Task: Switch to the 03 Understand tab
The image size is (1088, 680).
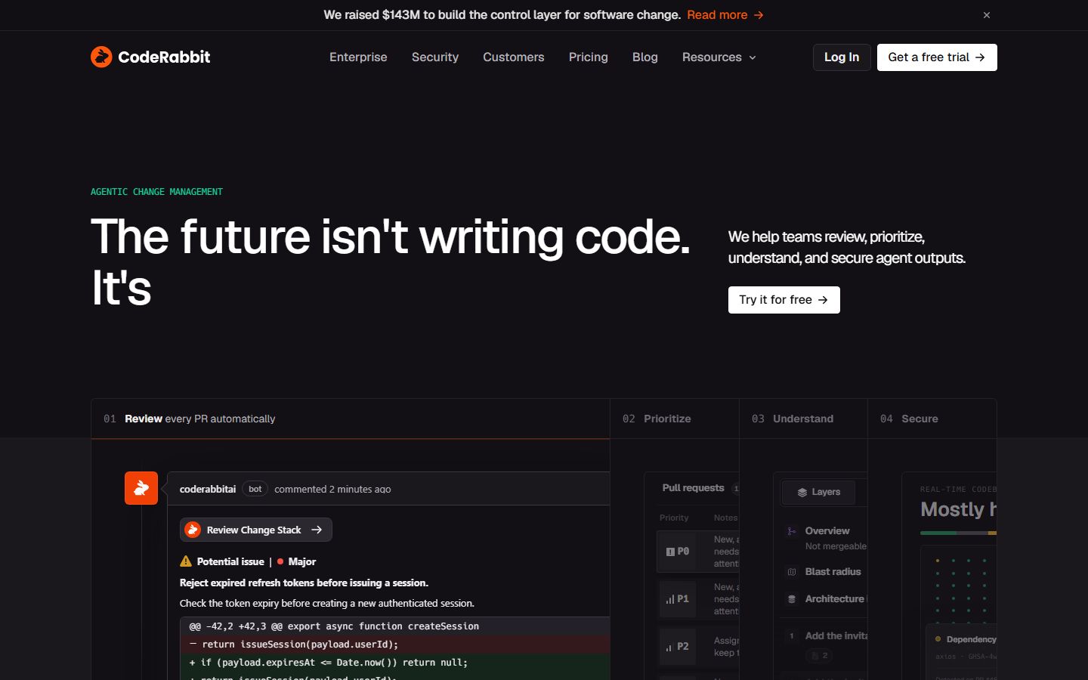Action: point(803,419)
